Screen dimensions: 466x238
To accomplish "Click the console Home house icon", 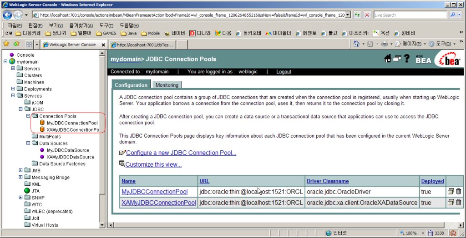I will coord(388,59).
